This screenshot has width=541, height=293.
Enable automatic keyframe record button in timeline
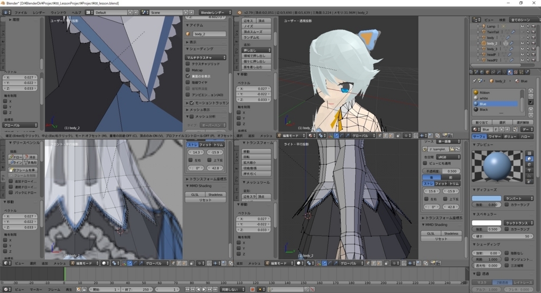coord(252,289)
